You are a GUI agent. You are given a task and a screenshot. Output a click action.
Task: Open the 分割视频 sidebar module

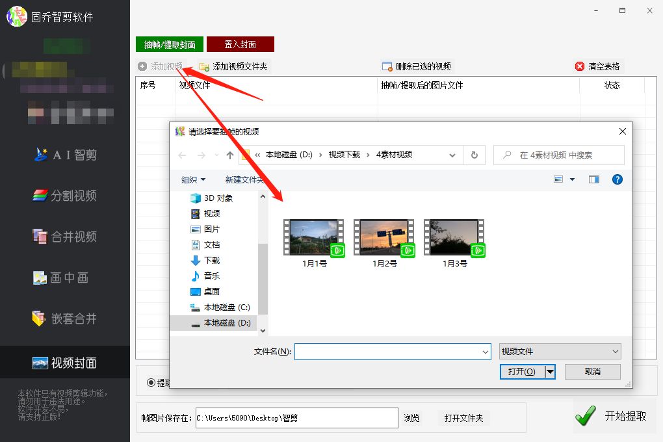click(65, 196)
